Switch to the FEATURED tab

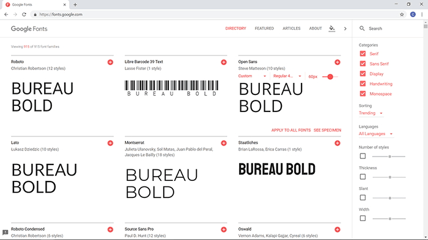click(x=264, y=28)
